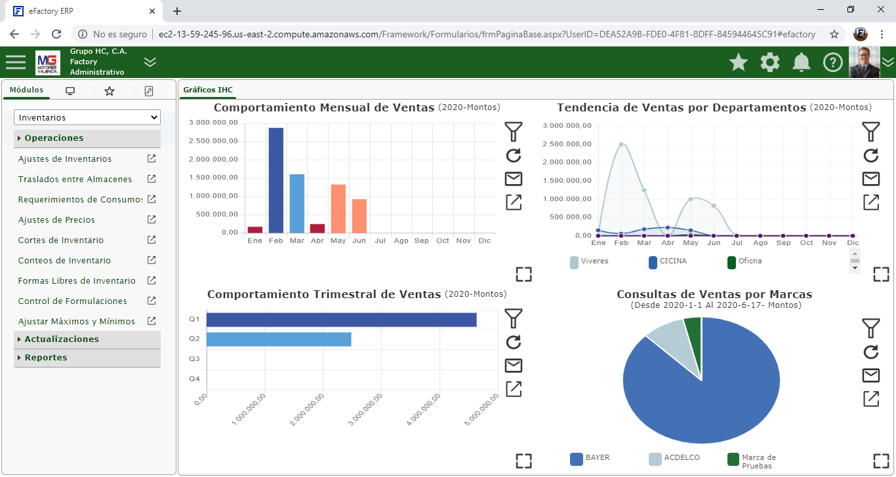The image size is (896, 477).
Task: Email the Comportamiento Trimestral de Ventas chart
Action: click(514, 366)
